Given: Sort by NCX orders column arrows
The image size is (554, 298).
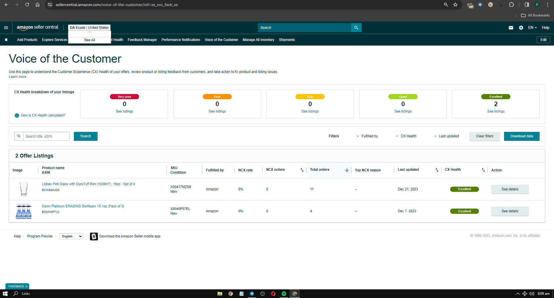Looking at the screenshot, I should click(302, 170).
